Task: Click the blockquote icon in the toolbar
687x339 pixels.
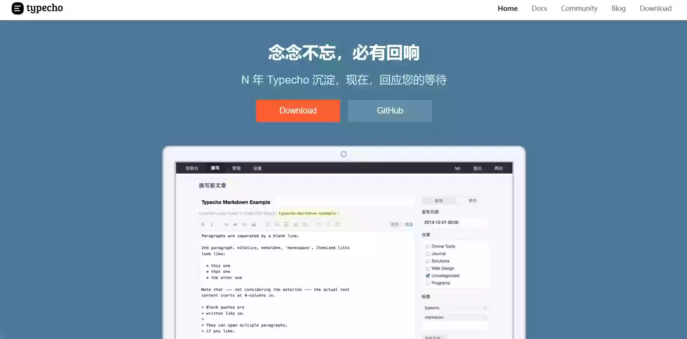Action: (235, 224)
